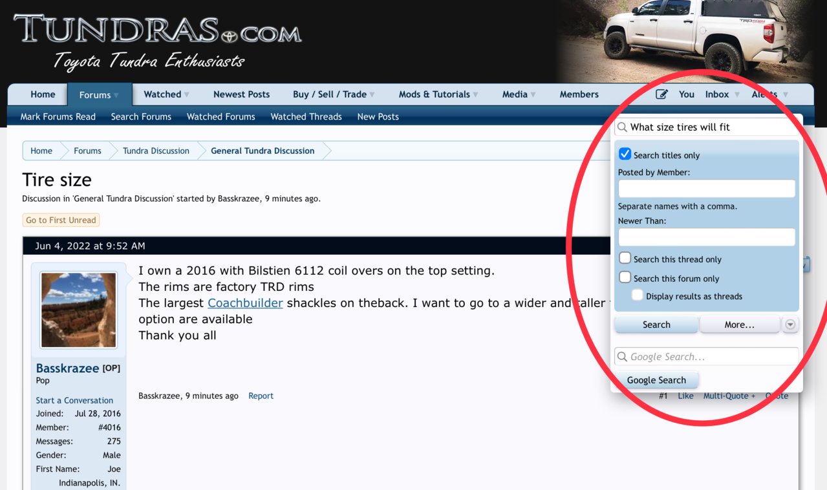
Task: Open the You account menu
Action: 687,94
